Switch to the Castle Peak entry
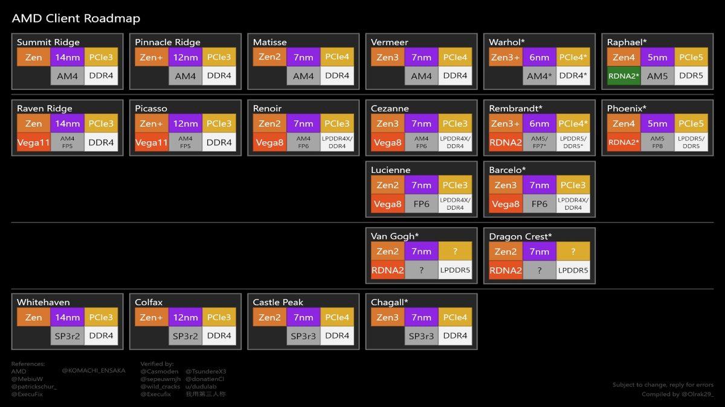The image size is (725, 407). point(277,302)
